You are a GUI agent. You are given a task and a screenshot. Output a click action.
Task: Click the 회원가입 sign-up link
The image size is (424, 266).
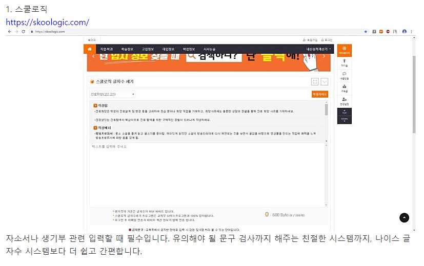coord(310,40)
